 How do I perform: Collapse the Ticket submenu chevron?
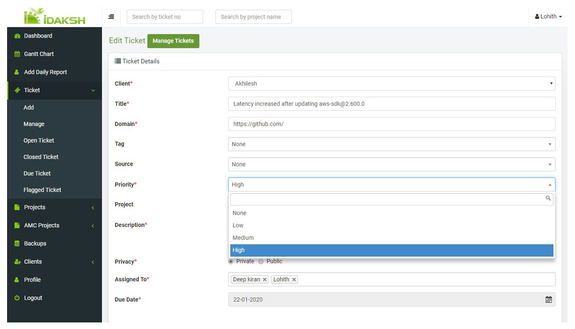(93, 91)
